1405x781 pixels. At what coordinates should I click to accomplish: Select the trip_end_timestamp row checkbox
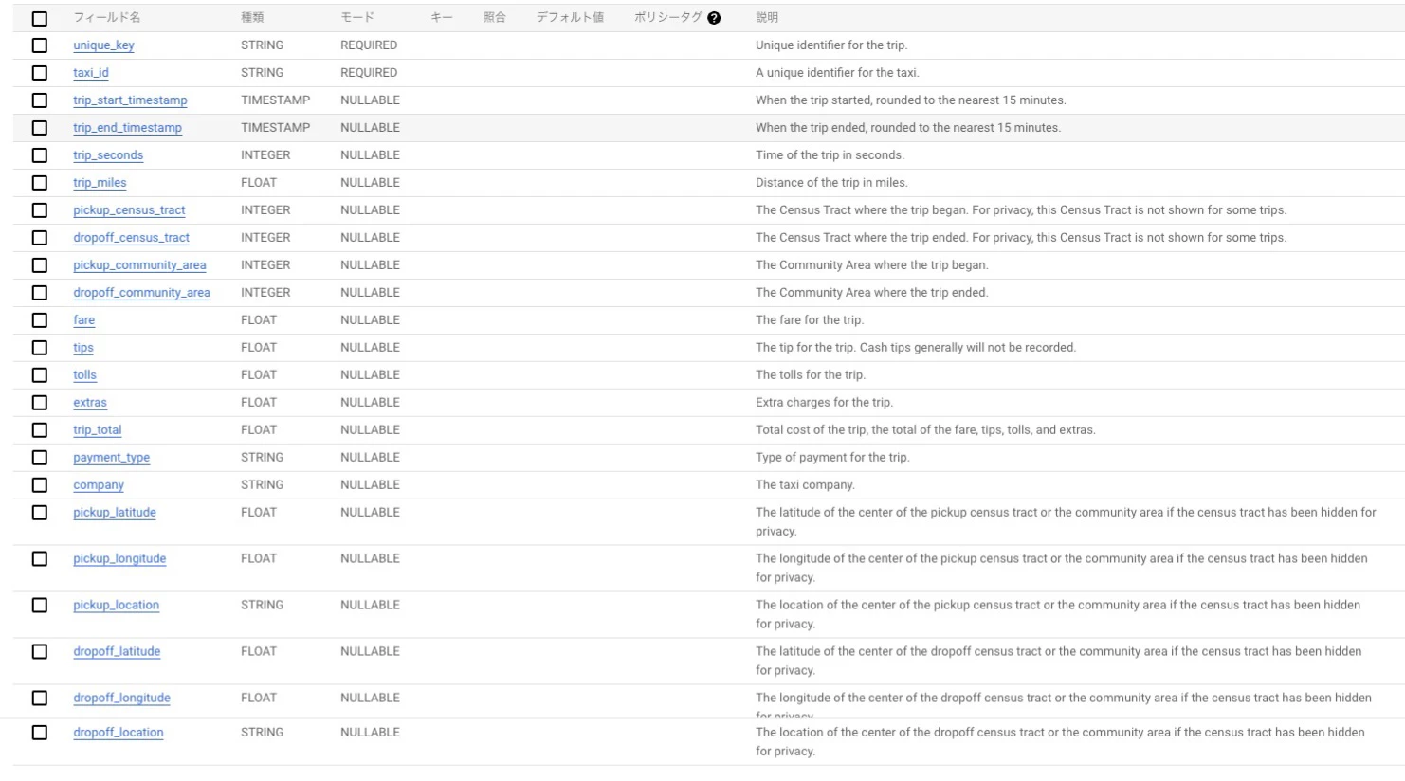coord(39,128)
